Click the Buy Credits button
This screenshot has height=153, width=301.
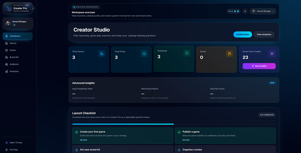coord(259,66)
